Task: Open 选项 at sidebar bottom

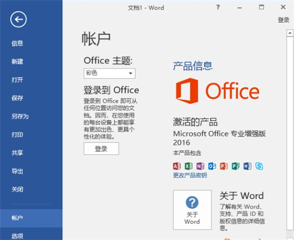Action: tap(17, 236)
